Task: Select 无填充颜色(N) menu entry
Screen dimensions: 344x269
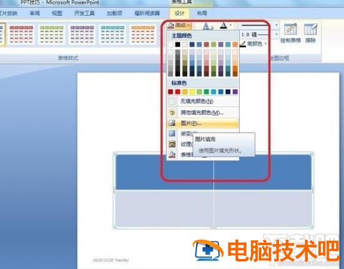Action: [x=203, y=101]
